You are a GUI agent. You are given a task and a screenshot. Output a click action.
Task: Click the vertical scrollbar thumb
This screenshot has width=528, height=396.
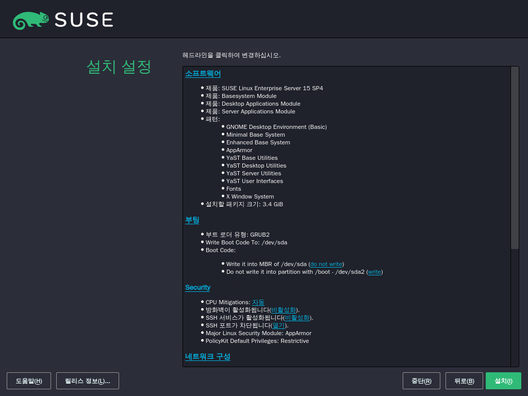click(515, 157)
